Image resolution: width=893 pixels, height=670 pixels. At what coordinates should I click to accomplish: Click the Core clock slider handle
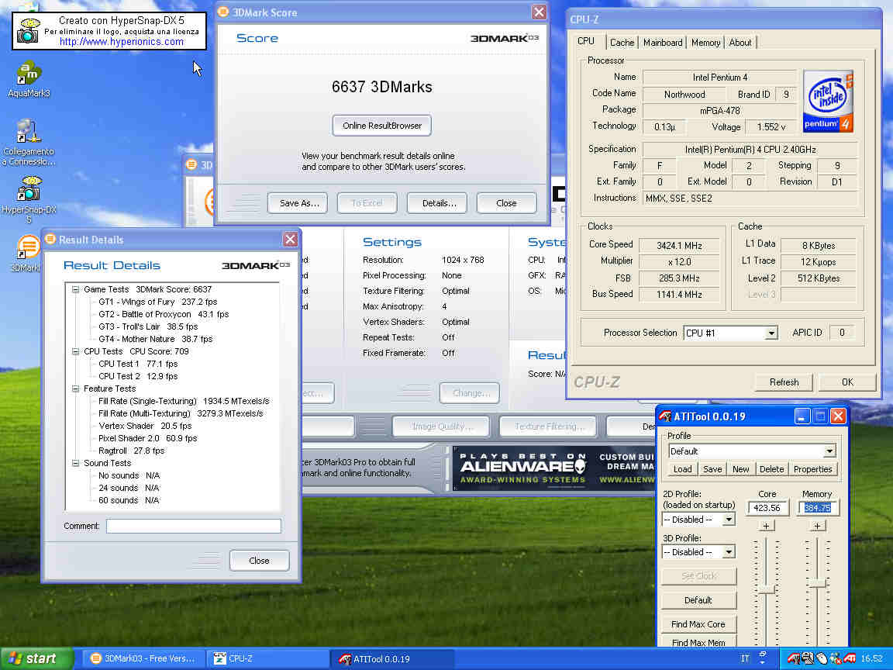[x=767, y=589]
